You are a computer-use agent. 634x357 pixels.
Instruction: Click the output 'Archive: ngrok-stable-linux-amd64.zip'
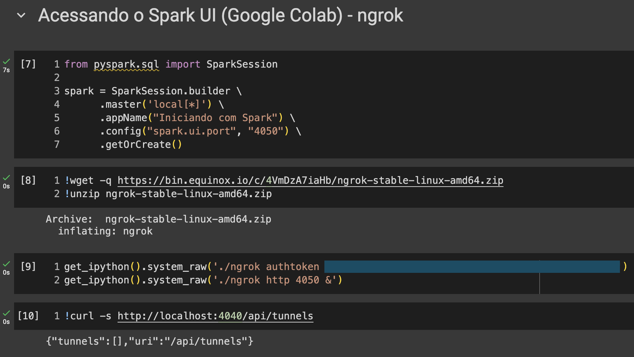point(158,219)
